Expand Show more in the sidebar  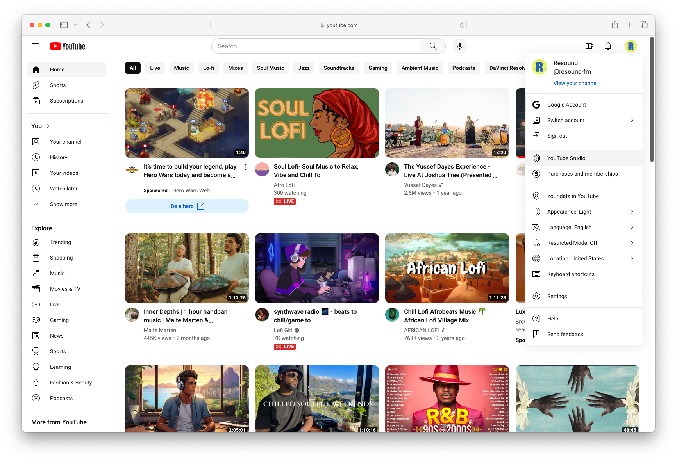pyautogui.click(x=63, y=204)
